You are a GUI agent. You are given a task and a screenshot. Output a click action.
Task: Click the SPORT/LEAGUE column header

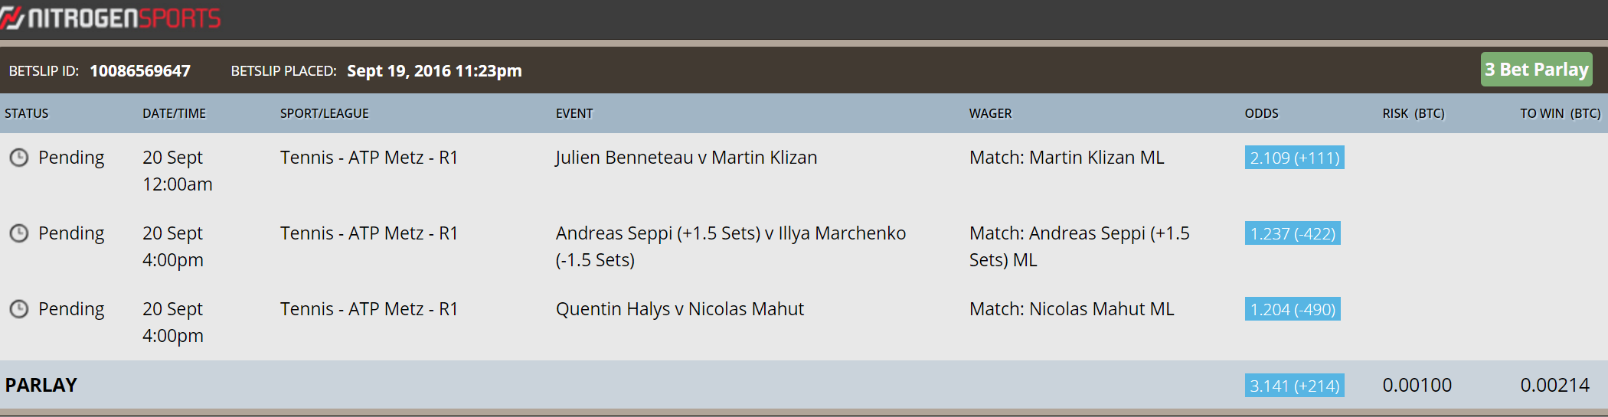tap(324, 113)
